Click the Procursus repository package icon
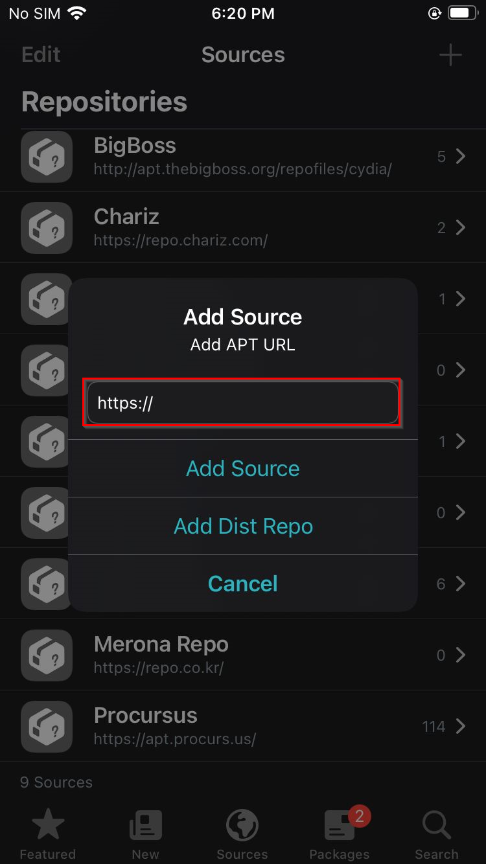Image resolution: width=486 pixels, height=864 pixels. (x=47, y=727)
